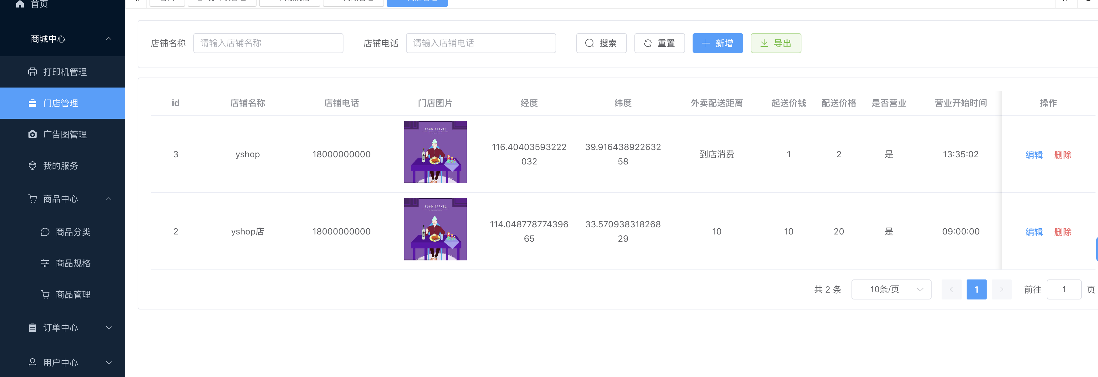
Task: Click the 请输入店铺名称 input field
Action: [268, 43]
